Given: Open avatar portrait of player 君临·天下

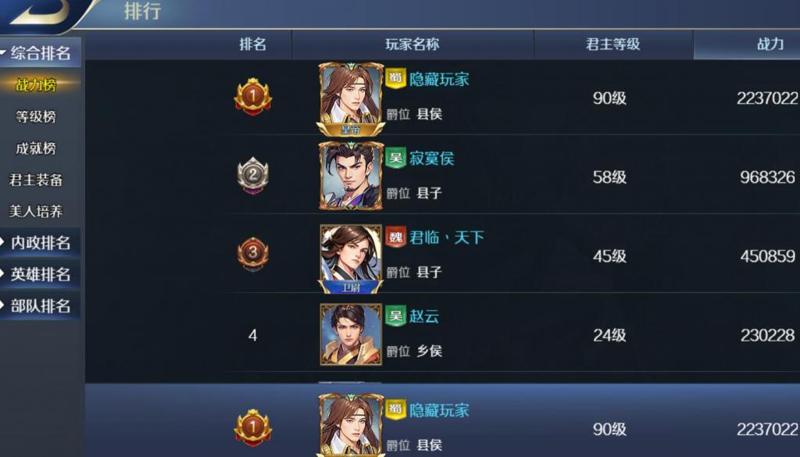Looking at the screenshot, I should pyautogui.click(x=351, y=258).
